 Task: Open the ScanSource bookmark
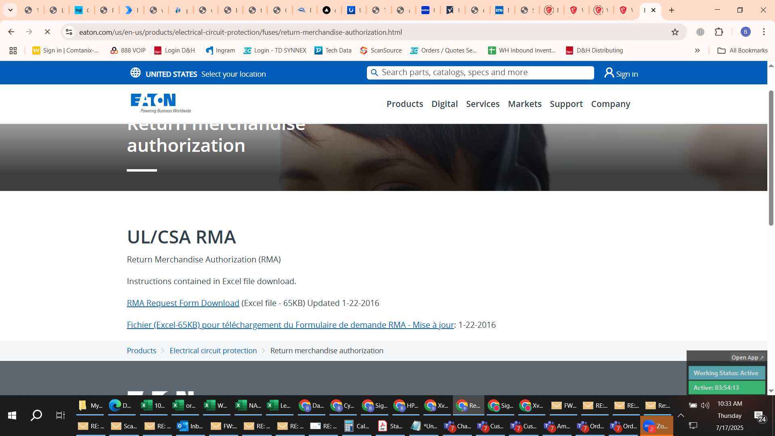pyautogui.click(x=381, y=50)
